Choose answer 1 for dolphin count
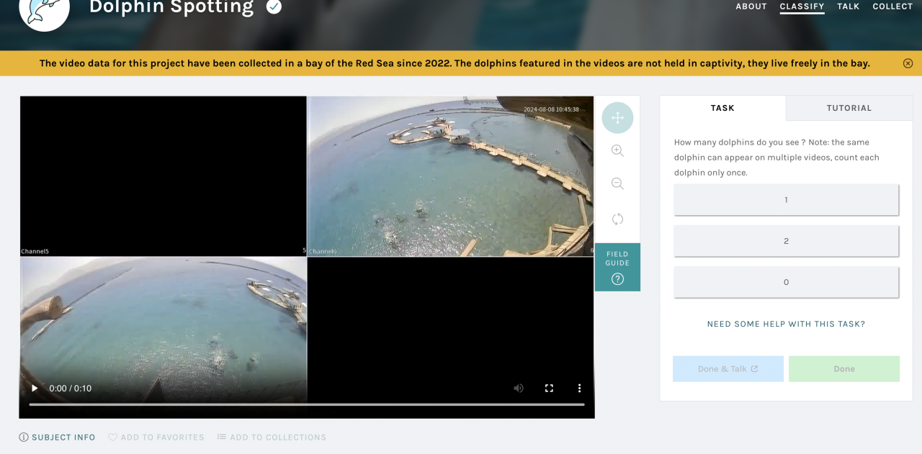 pos(786,200)
